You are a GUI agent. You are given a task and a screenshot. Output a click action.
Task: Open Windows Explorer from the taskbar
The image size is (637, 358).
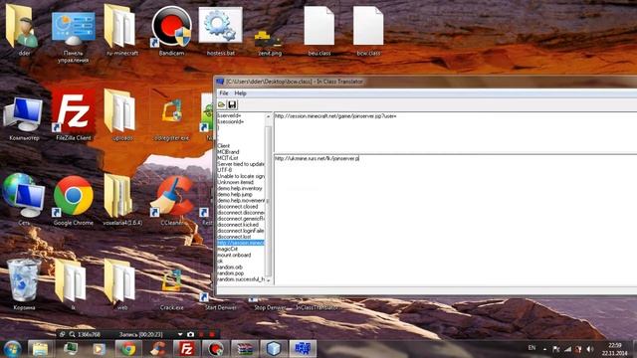point(40,349)
